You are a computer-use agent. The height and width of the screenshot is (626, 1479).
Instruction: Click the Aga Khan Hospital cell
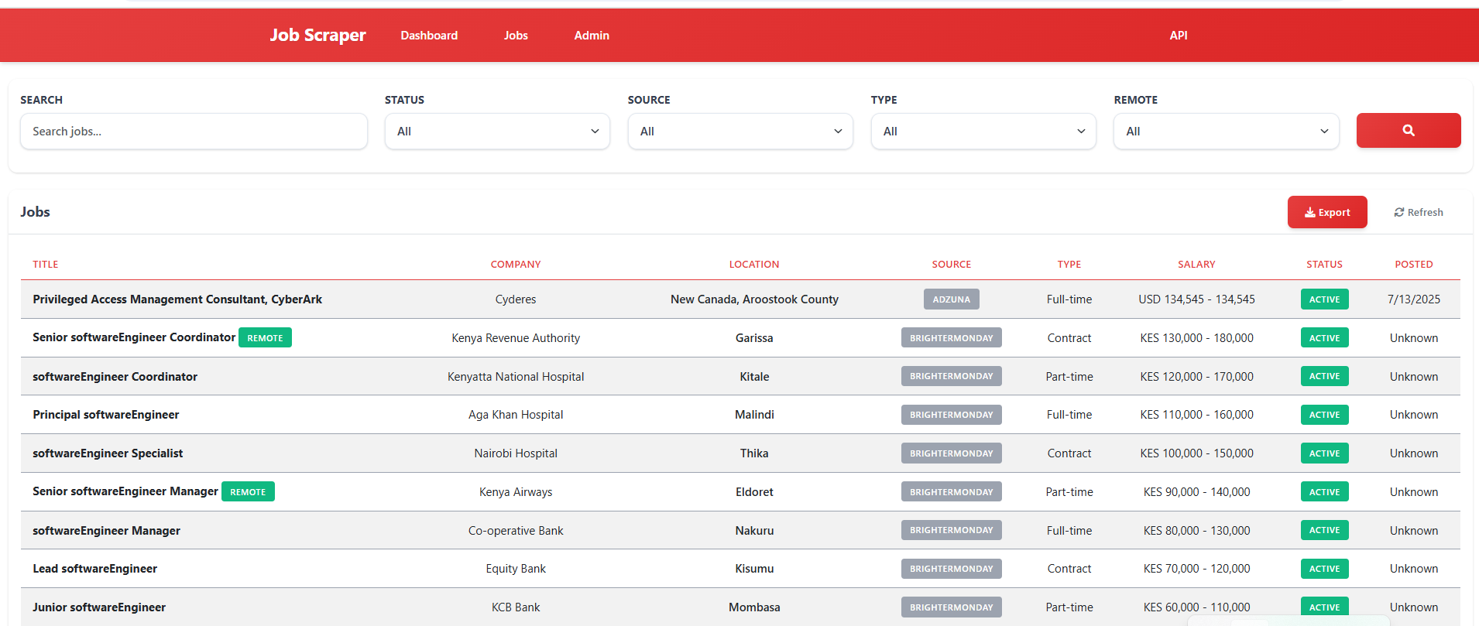516,415
